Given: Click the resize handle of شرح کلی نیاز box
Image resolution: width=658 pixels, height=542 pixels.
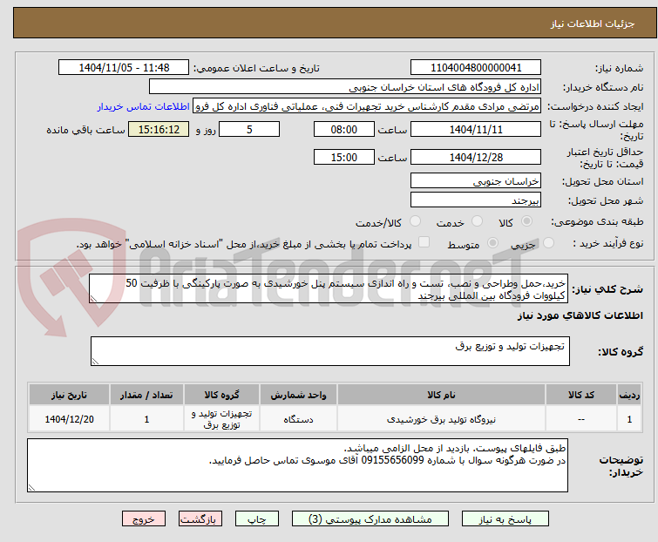Looking at the screenshot, I should (x=93, y=299).
